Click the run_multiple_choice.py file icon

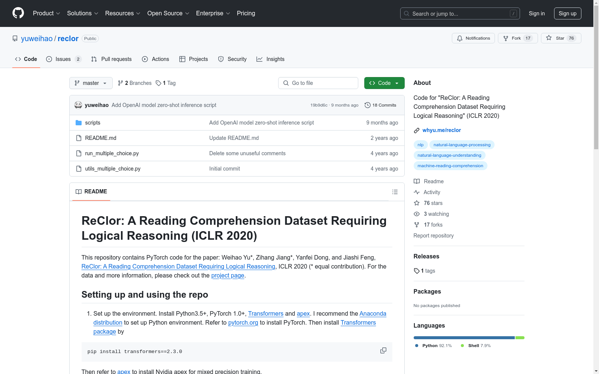(79, 153)
